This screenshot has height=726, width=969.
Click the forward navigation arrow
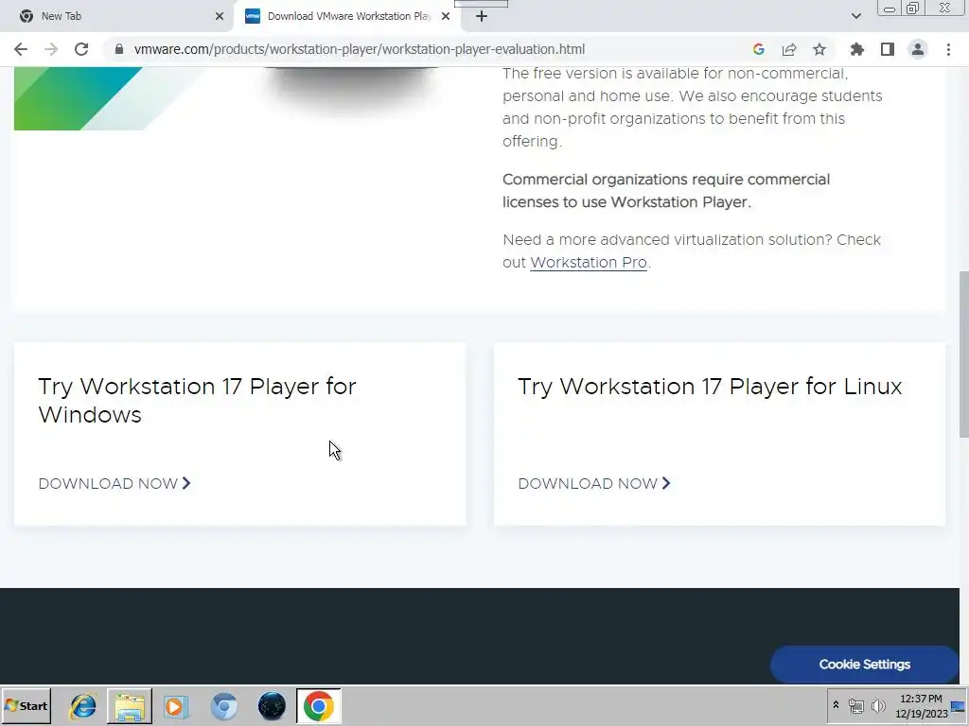51,49
